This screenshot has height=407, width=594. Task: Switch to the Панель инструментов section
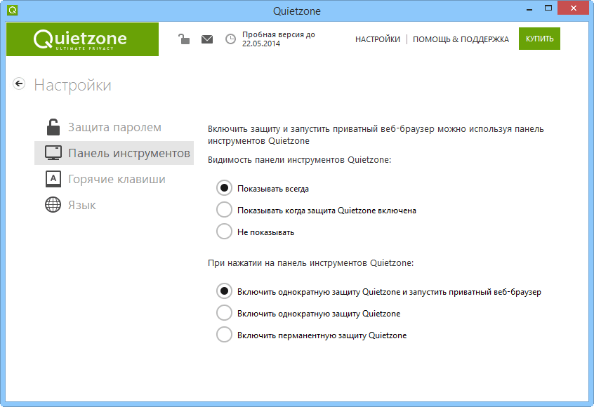[x=114, y=153]
